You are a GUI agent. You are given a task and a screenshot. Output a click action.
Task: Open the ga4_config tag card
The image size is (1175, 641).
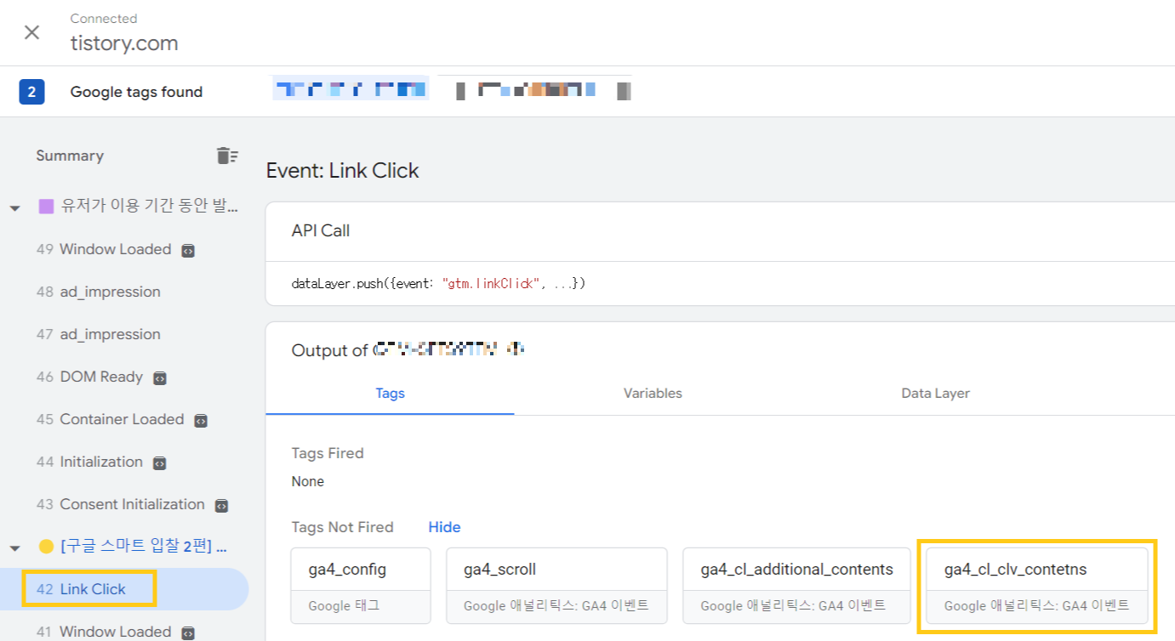(360, 585)
